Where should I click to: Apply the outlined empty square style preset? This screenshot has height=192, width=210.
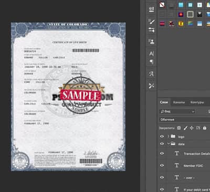point(190,14)
